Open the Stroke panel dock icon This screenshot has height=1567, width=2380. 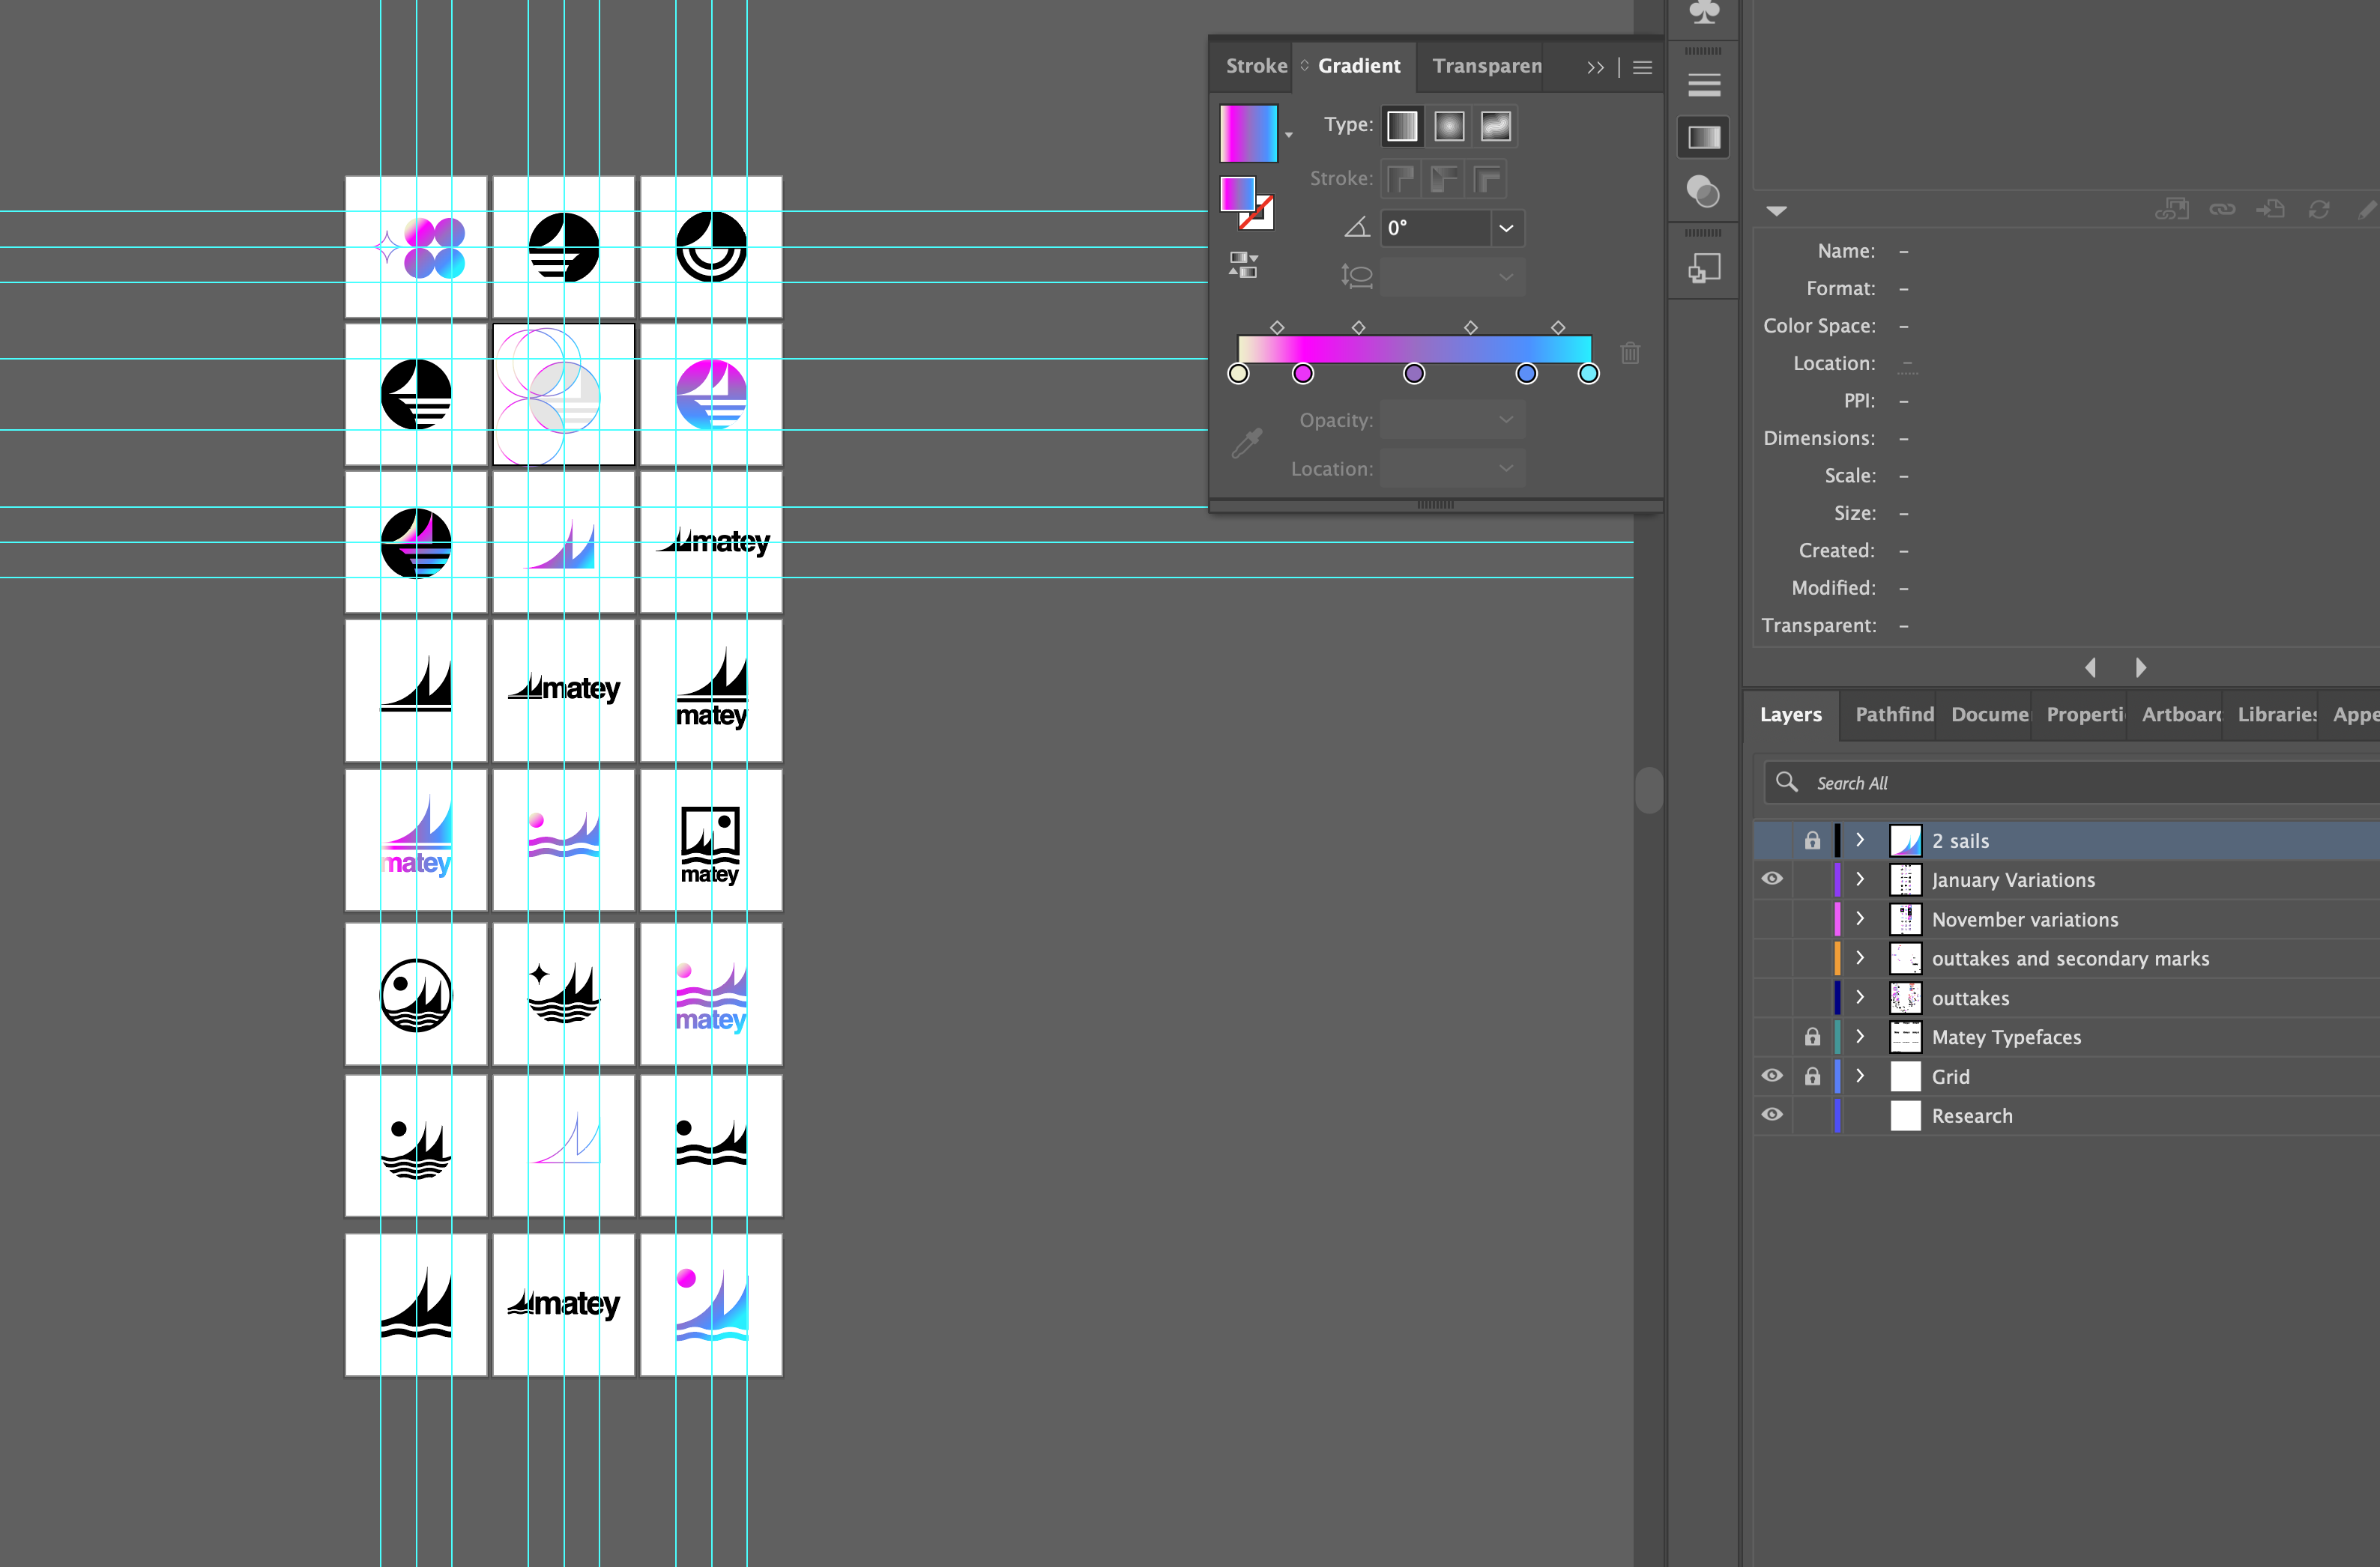click(1704, 85)
